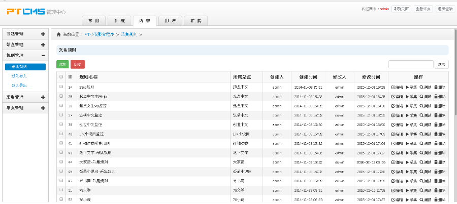Open the 扩展 top tab
This screenshot has height=204, width=457.
point(196,21)
